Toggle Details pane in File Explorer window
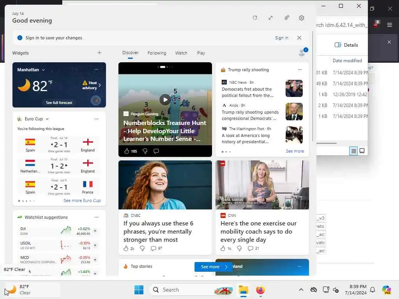 [x=346, y=45]
